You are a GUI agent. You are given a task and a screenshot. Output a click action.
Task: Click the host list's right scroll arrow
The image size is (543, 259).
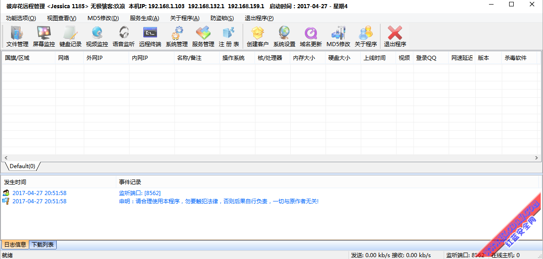pyautogui.click(x=537, y=158)
